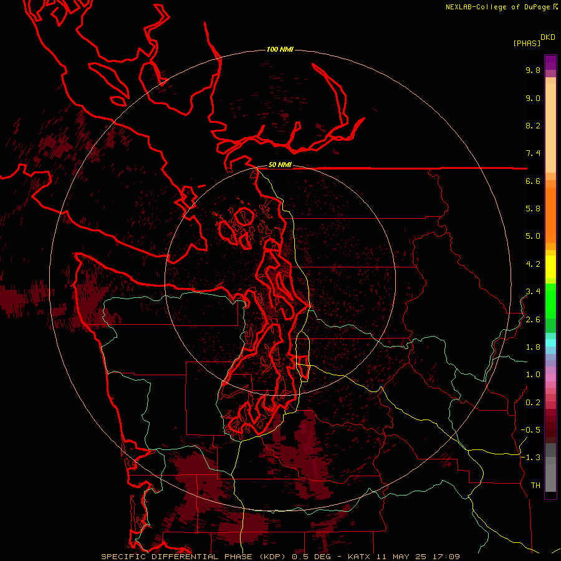Click the 17:09 timestamp in footer
The height and width of the screenshot is (561, 561).
447,557
